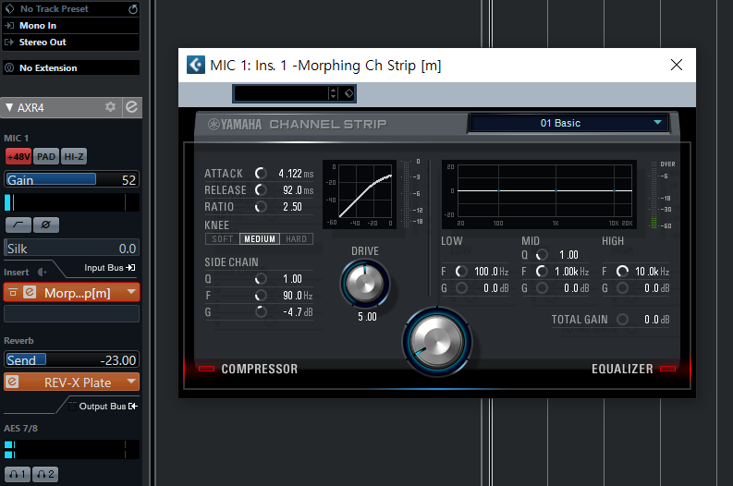Toggle the EQUALIZER on/off indicator
The image size is (733, 486).
tap(667, 369)
